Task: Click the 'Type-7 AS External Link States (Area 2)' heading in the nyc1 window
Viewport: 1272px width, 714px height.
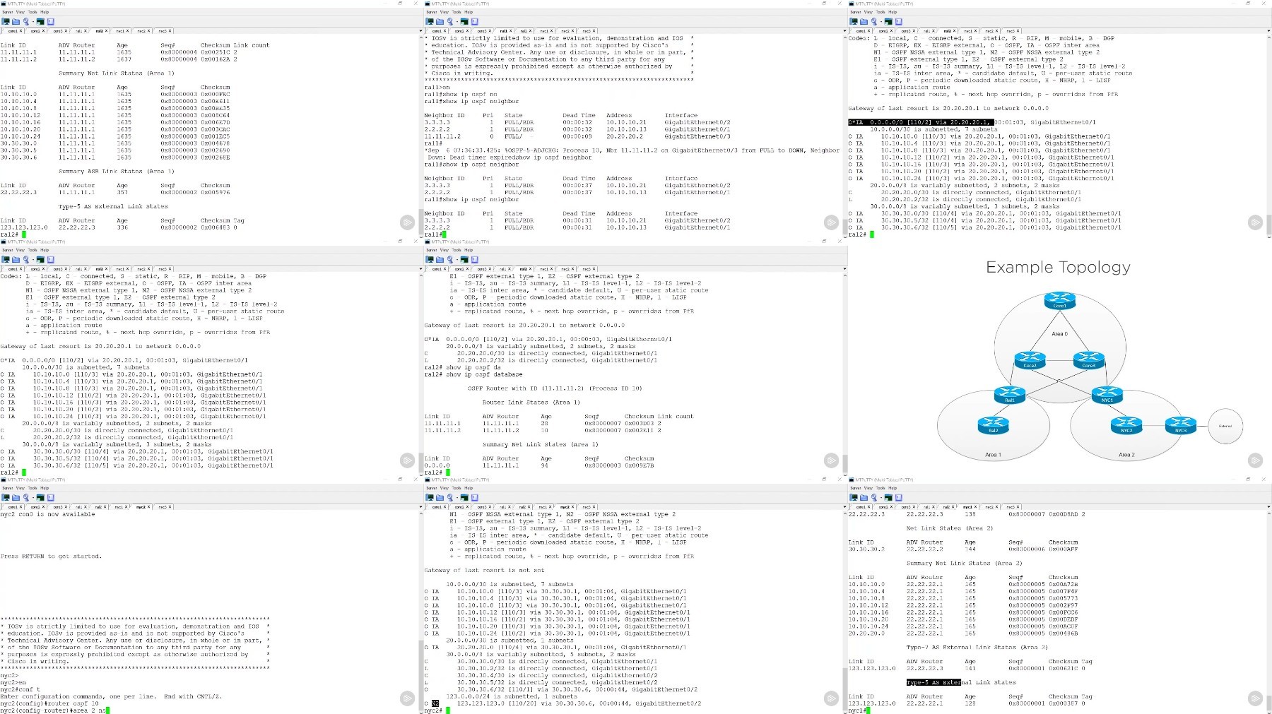Action: pyautogui.click(x=977, y=647)
